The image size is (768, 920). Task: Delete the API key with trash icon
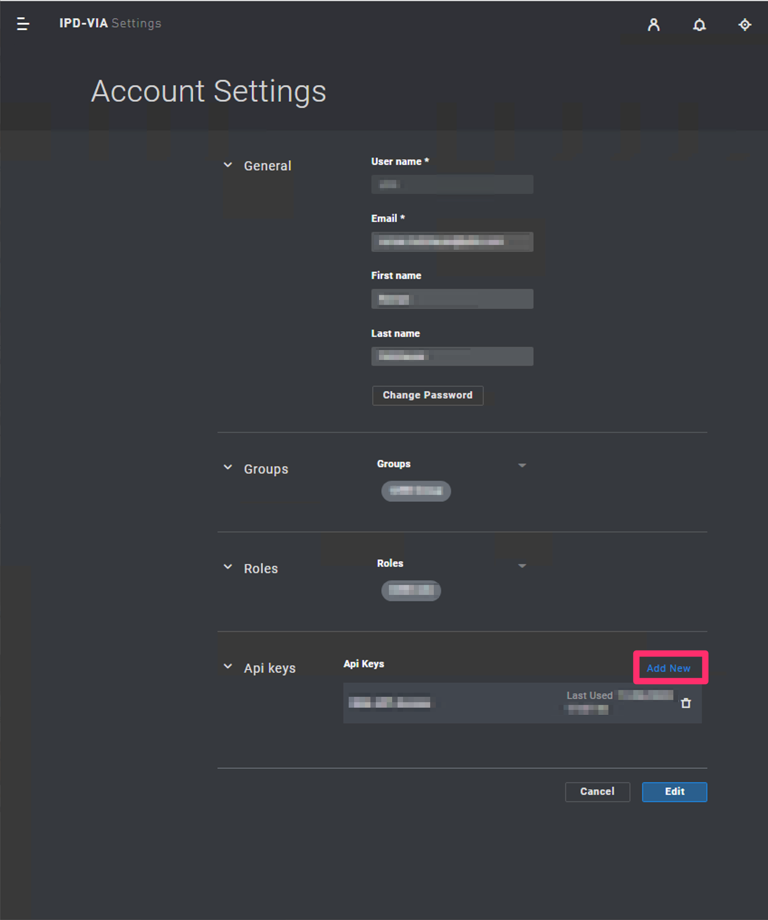(x=686, y=703)
